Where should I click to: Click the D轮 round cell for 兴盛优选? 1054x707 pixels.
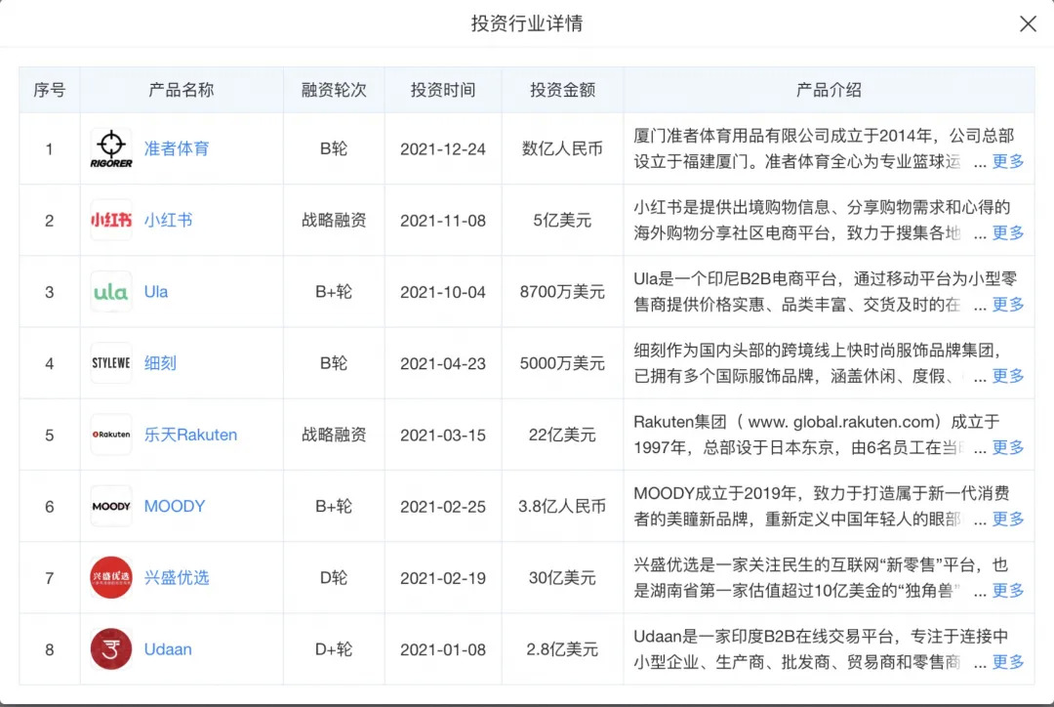click(334, 577)
